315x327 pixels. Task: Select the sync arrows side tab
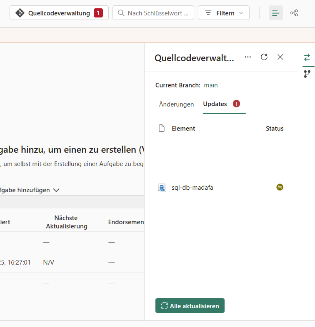point(307,57)
